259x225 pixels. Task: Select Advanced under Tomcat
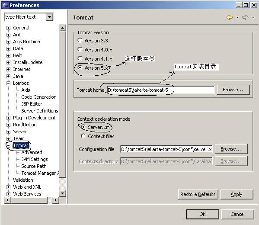pyautogui.click(x=32, y=152)
